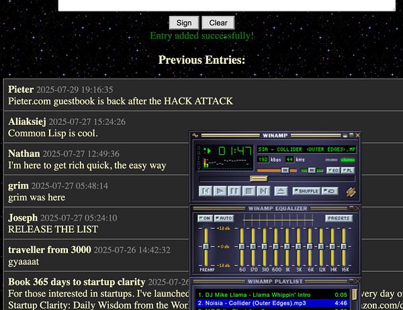Click the 3K equalizer band handle
Viewport: 403px width, 310px height.
[298, 246]
